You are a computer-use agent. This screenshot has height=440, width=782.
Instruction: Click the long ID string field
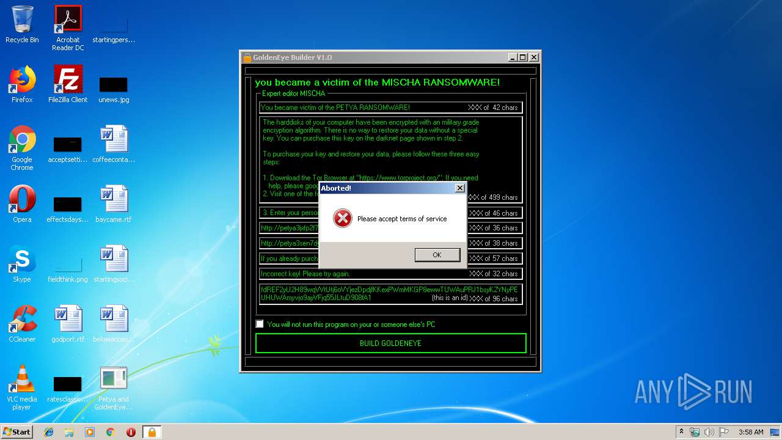click(390, 294)
